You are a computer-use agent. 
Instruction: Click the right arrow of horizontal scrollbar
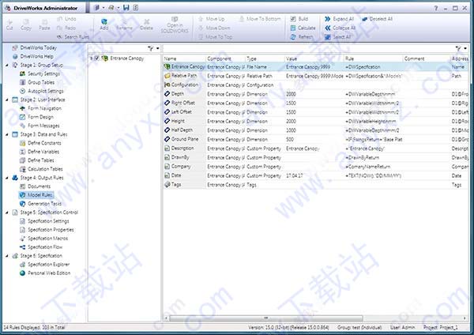465,318
